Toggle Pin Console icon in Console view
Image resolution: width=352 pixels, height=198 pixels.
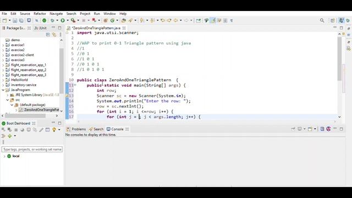coord(293,129)
